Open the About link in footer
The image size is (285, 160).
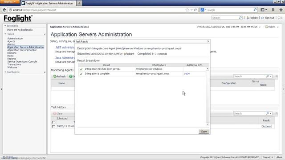279,157
